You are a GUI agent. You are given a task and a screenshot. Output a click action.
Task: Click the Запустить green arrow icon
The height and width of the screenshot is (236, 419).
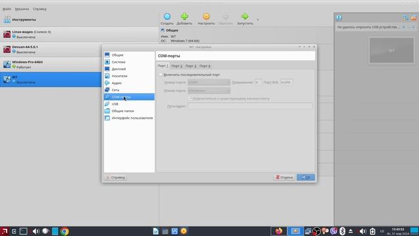tap(245, 19)
